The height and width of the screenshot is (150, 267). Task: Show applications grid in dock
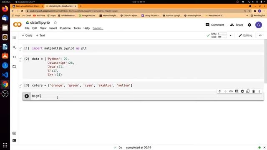pos(5,145)
